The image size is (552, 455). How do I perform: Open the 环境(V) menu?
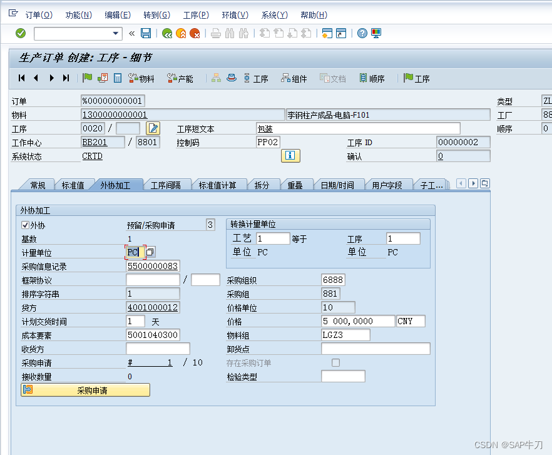[235, 15]
